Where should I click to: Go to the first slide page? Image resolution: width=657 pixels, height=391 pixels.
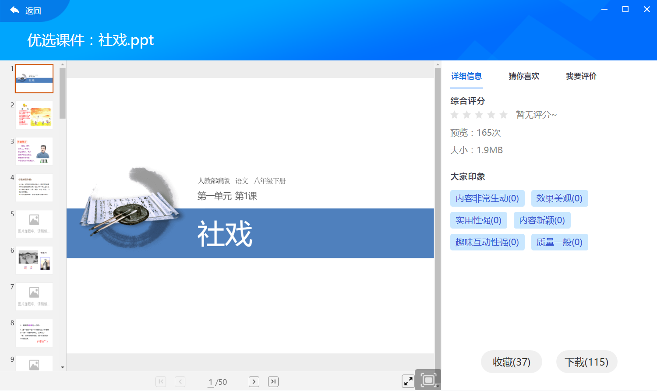pos(161,381)
